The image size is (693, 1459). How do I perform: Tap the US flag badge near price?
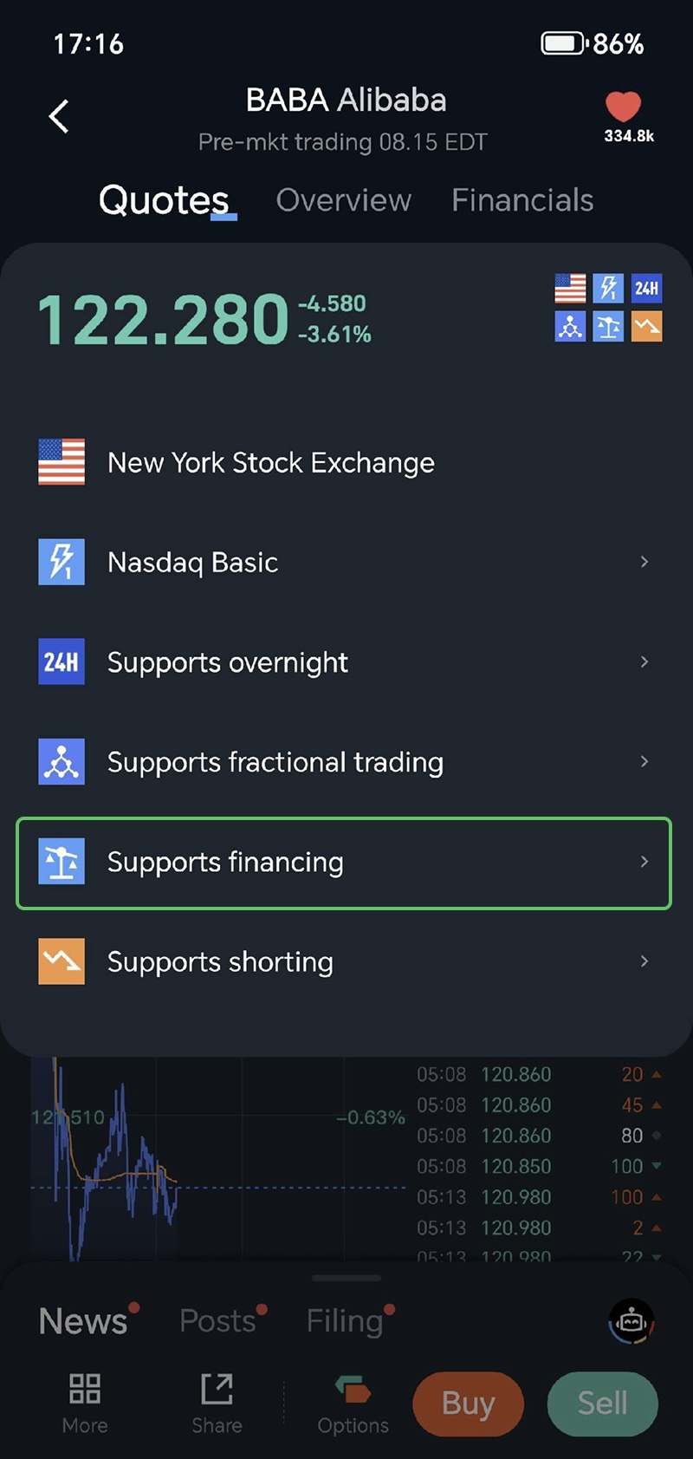point(570,288)
